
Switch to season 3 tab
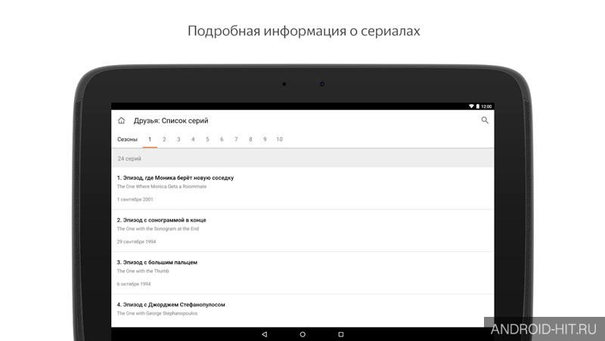178,140
